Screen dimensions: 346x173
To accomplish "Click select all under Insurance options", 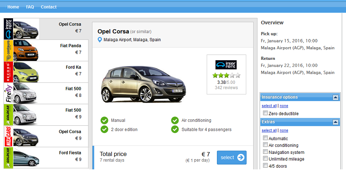I will pyautogui.click(x=269, y=106).
